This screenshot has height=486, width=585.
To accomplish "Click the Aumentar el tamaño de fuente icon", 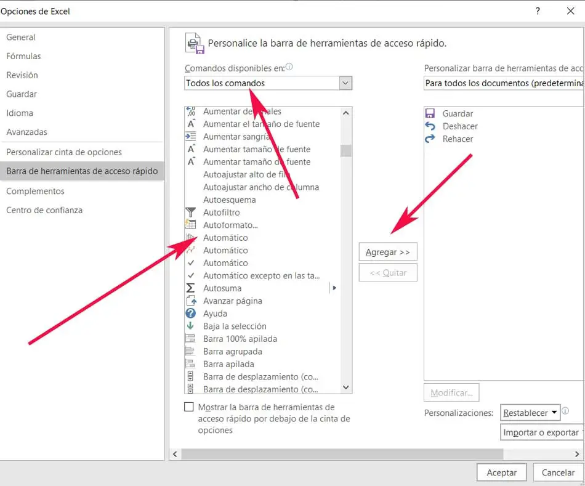I will pyautogui.click(x=191, y=124).
